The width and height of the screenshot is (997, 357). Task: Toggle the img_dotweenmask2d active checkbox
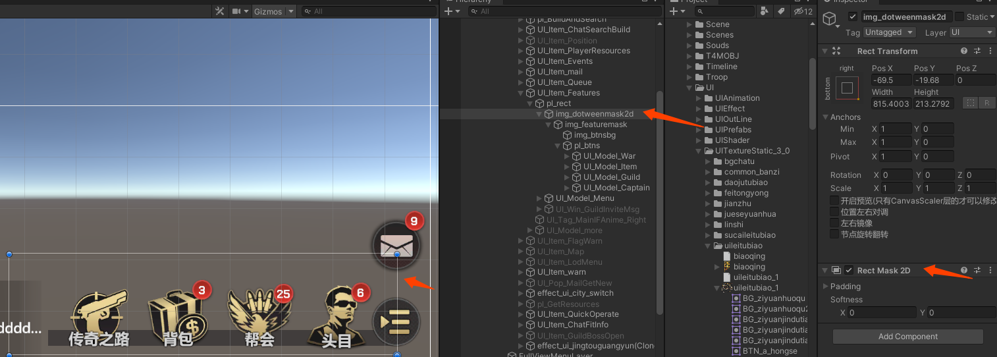853,16
